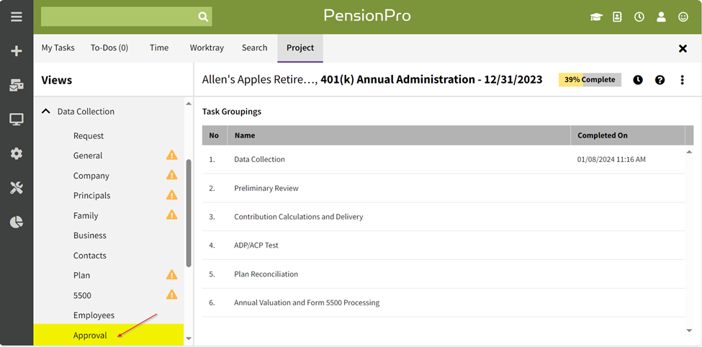Screen dimensions: 702x347
Task: Click the 01/08/2024 11:16 AM date cell
Action: [611, 159]
